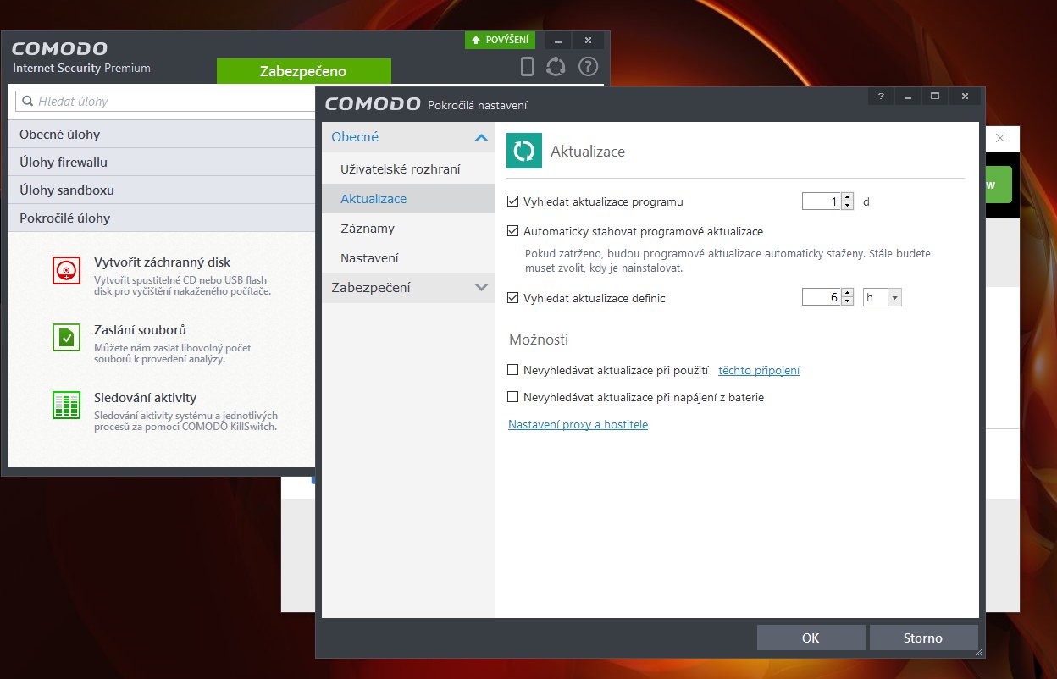Open help question mark icon in main window

[588, 66]
